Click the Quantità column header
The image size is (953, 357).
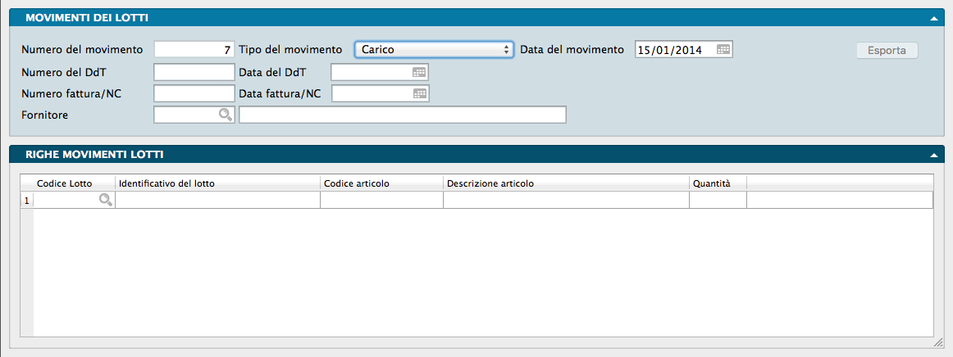(x=718, y=183)
